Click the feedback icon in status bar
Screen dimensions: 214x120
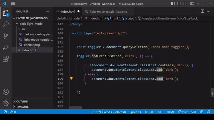201,112
